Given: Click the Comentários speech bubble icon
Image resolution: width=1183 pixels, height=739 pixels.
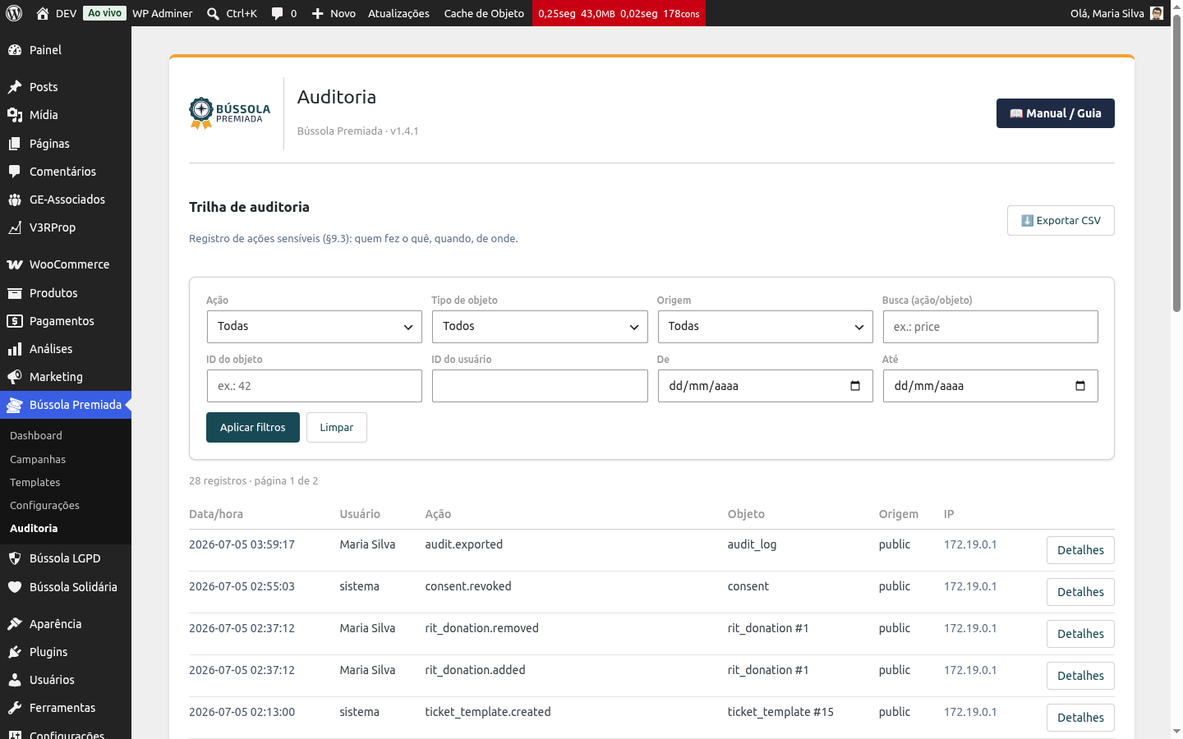Looking at the screenshot, I should tap(15, 172).
